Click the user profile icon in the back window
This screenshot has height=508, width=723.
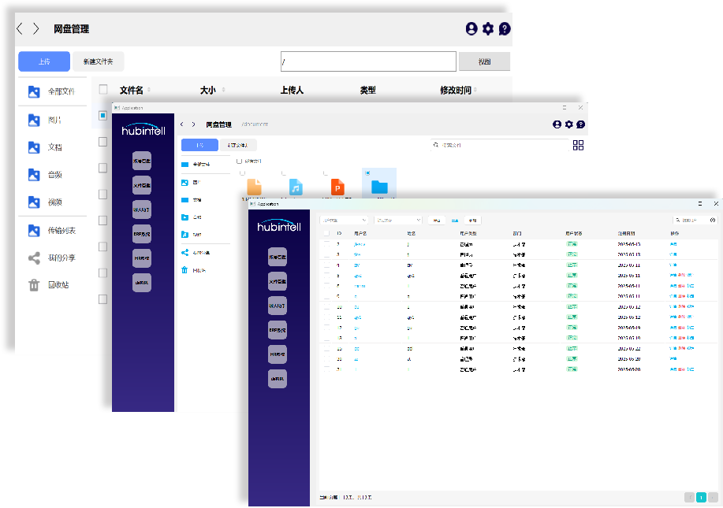(471, 29)
